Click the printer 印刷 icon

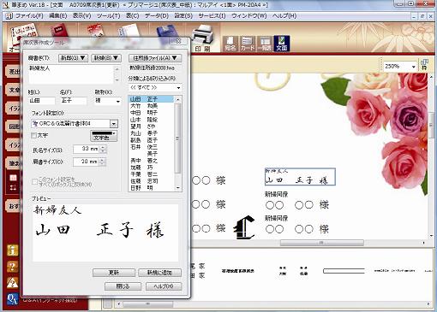(x=202, y=38)
